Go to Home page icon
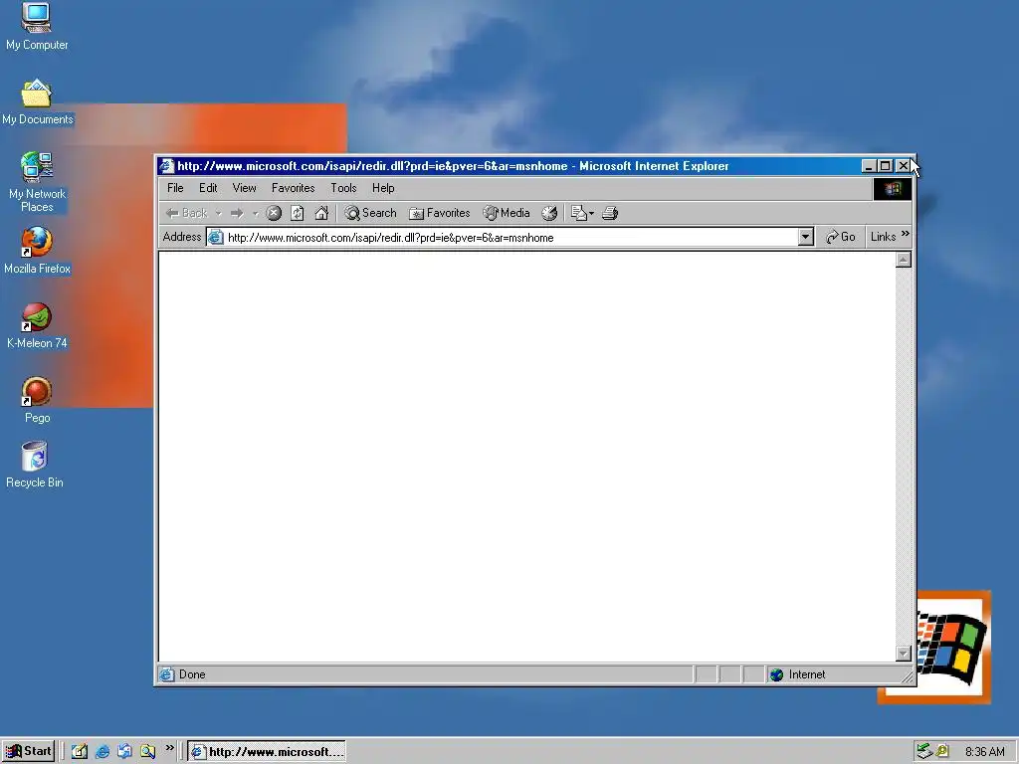This screenshot has width=1019, height=764. tap(321, 213)
